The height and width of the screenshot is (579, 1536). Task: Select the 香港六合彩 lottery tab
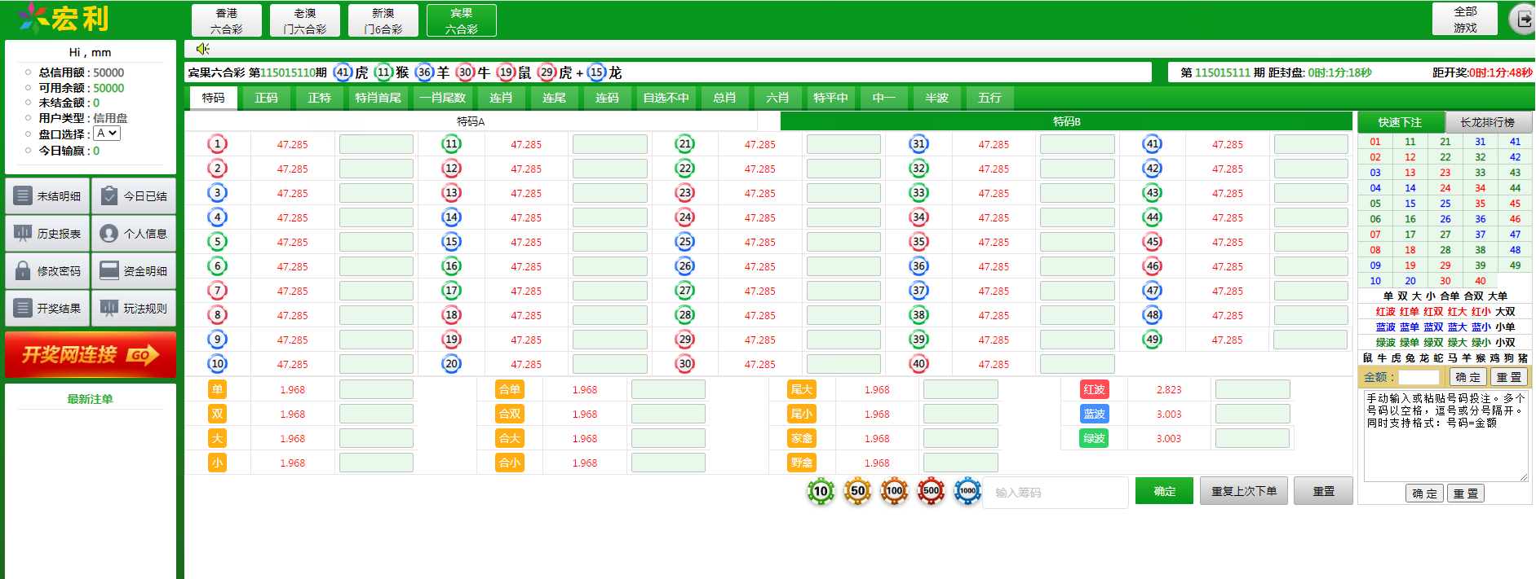(227, 21)
